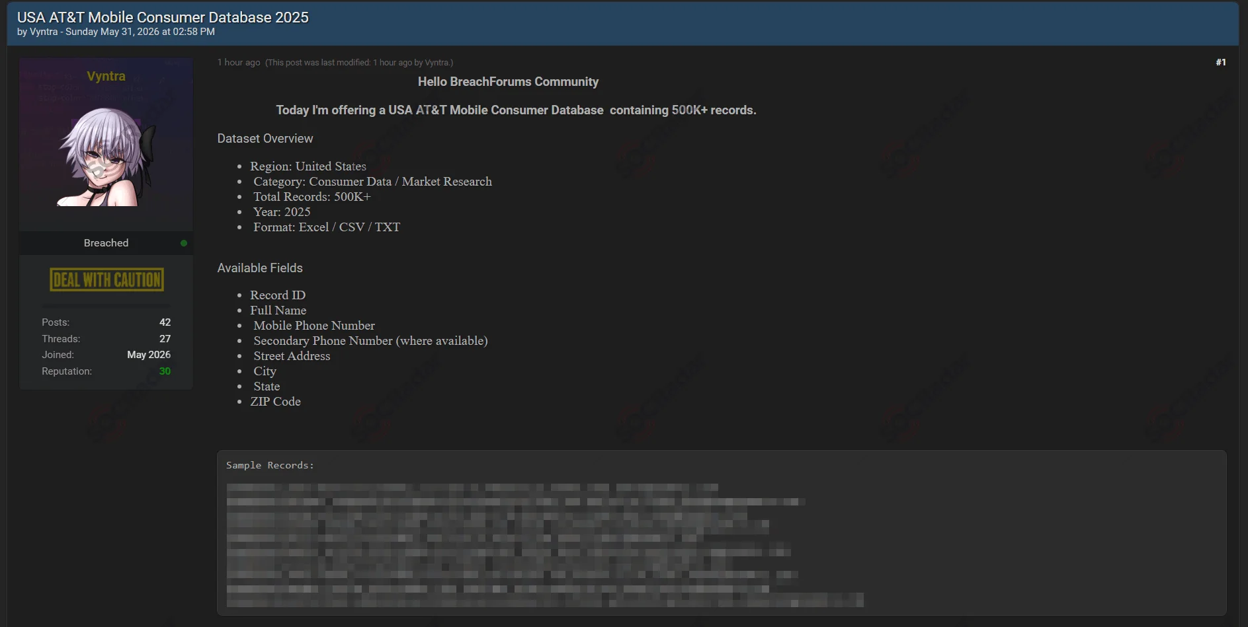The width and height of the screenshot is (1248, 627).
Task: Click the Dataset Overview heading
Action: (x=265, y=139)
